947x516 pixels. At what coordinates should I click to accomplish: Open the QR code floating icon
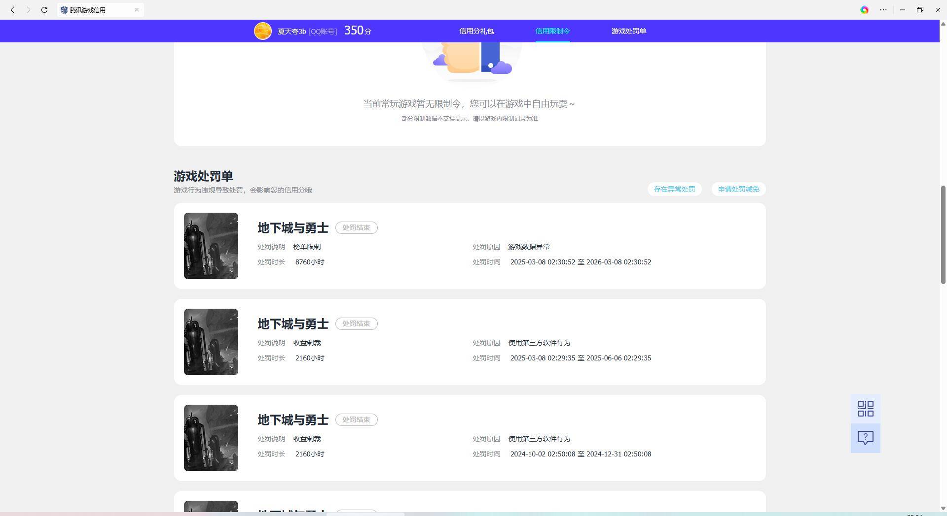(x=865, y=409)
